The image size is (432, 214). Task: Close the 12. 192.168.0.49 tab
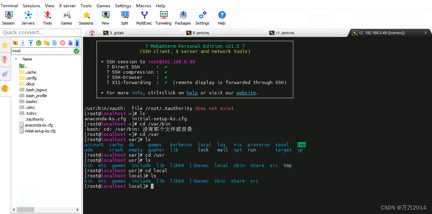[426, 33]
